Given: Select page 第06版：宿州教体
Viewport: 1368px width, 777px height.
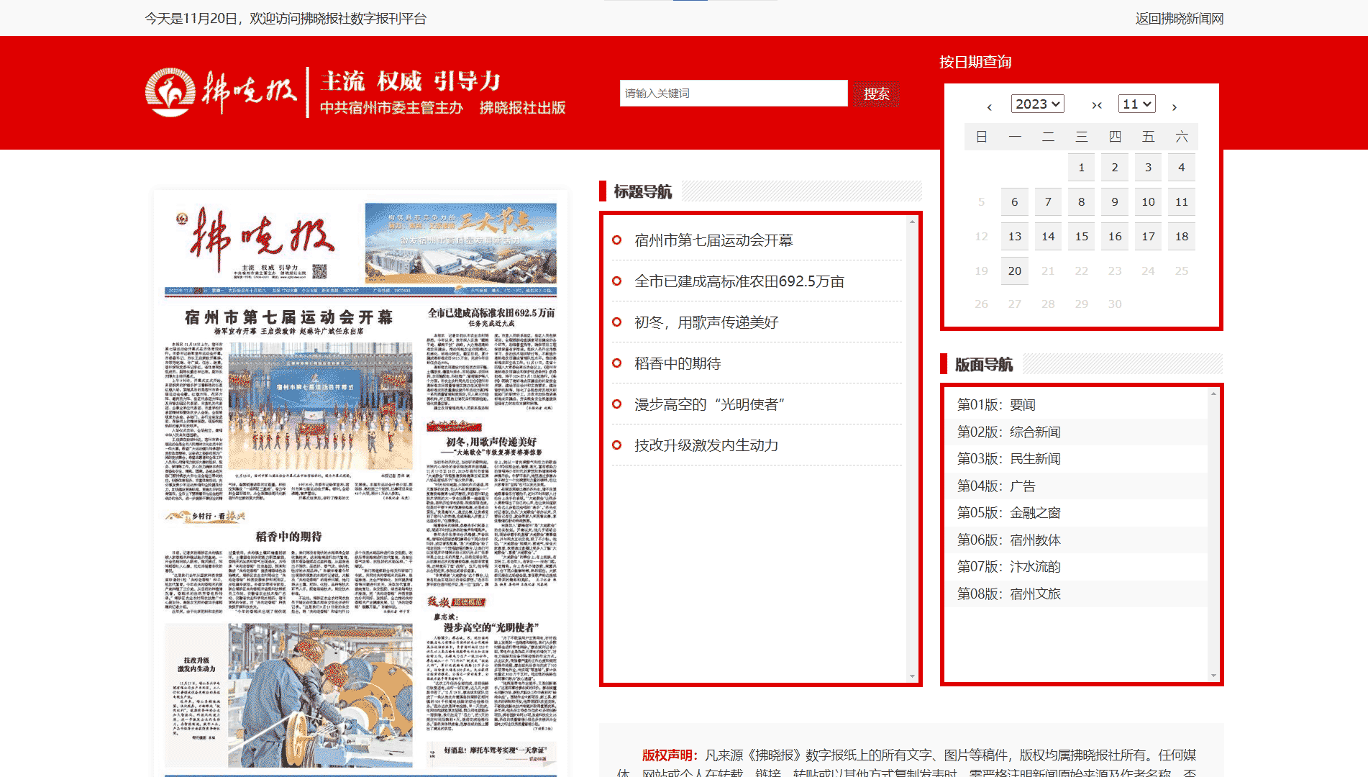Looking at the screenshot, I should coord(1008,540).
